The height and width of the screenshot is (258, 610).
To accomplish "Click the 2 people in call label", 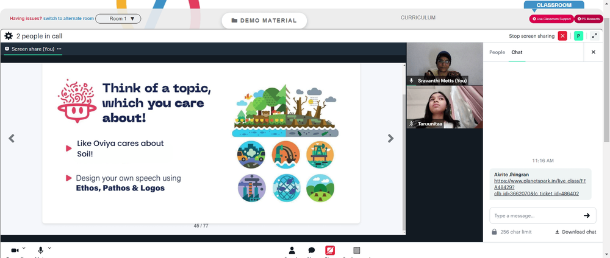I will pos(39,36).
